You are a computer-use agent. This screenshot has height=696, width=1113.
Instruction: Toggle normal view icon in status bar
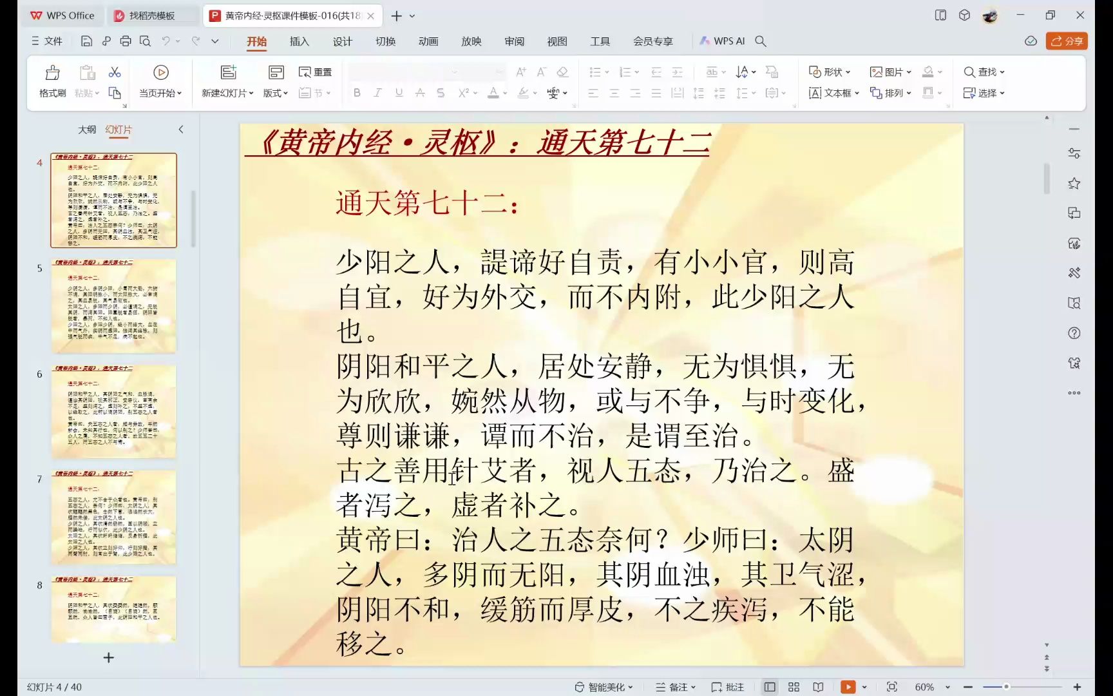(x=770, y=687)
